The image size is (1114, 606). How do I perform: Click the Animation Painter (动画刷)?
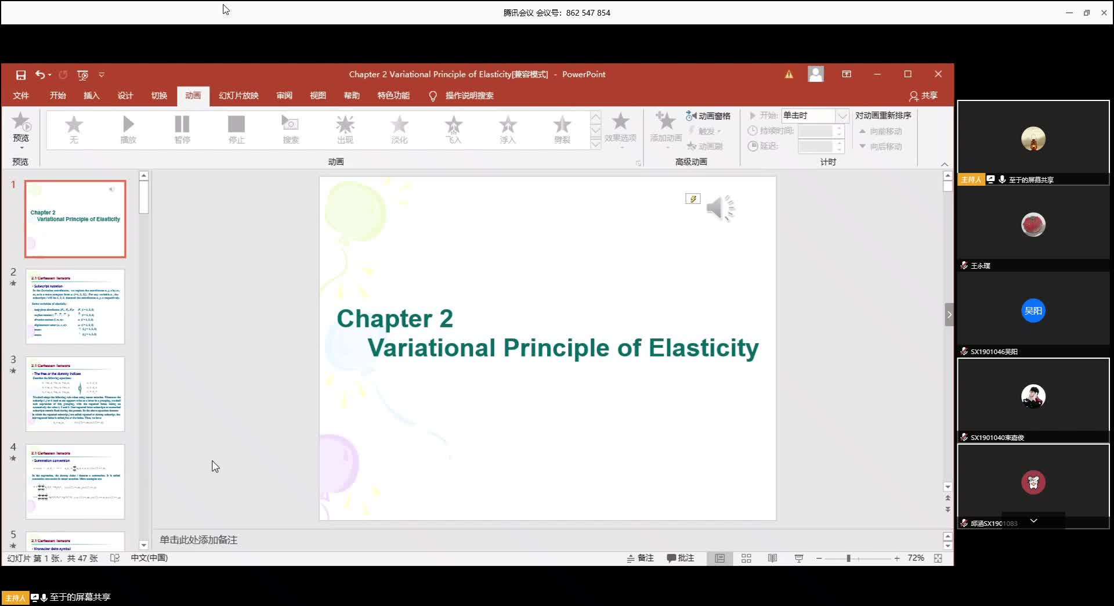pos(705,146)
